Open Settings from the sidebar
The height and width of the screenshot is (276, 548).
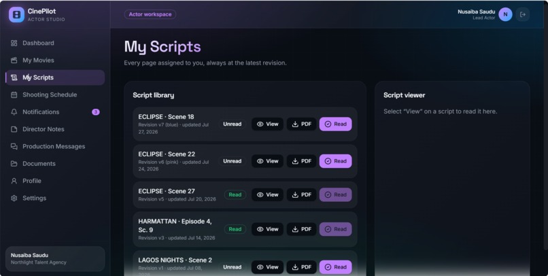point(55,198)
